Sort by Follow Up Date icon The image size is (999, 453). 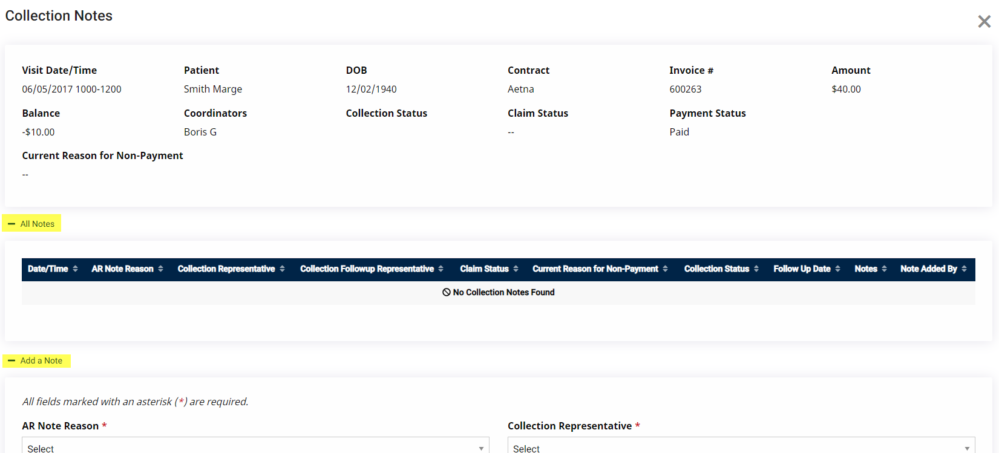coord(837,269)
